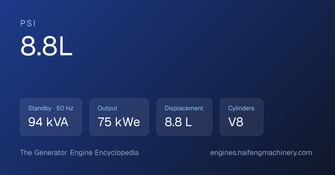Click The Generator Engine Encyclopedia footer text
The width and height of the screenshot is (335, 175).
click(79, 153)
